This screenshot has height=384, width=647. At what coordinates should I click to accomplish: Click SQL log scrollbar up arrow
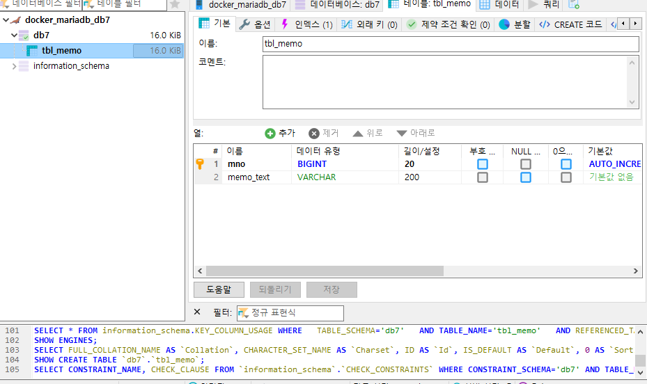(x=640, y=332)
